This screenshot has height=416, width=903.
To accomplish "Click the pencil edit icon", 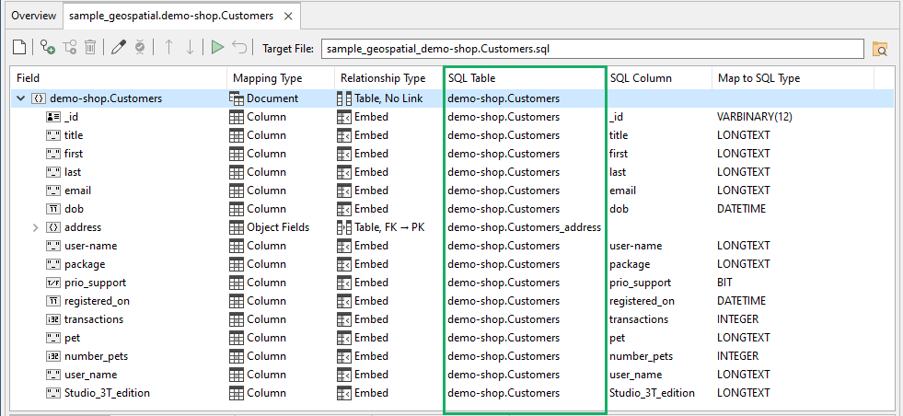I will pos(119,48).
